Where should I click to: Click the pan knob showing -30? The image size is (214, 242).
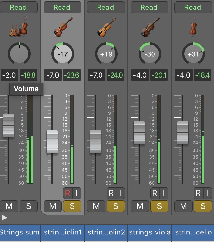point(150,54)
